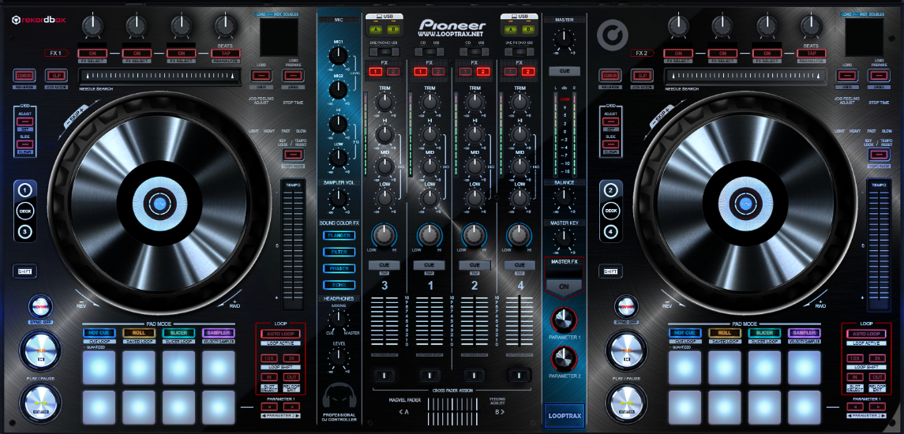Toggle the Master FX ON button
Screen dimensions: 904x434
[564, 286]
